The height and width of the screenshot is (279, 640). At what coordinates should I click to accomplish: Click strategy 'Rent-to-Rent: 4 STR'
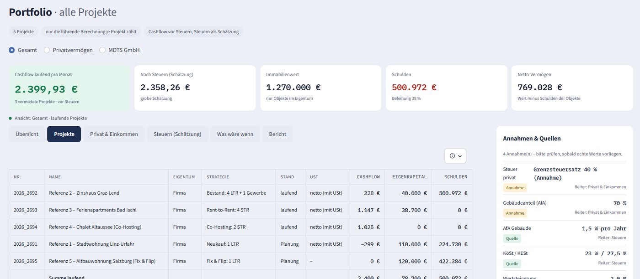(x=229, y=210)
